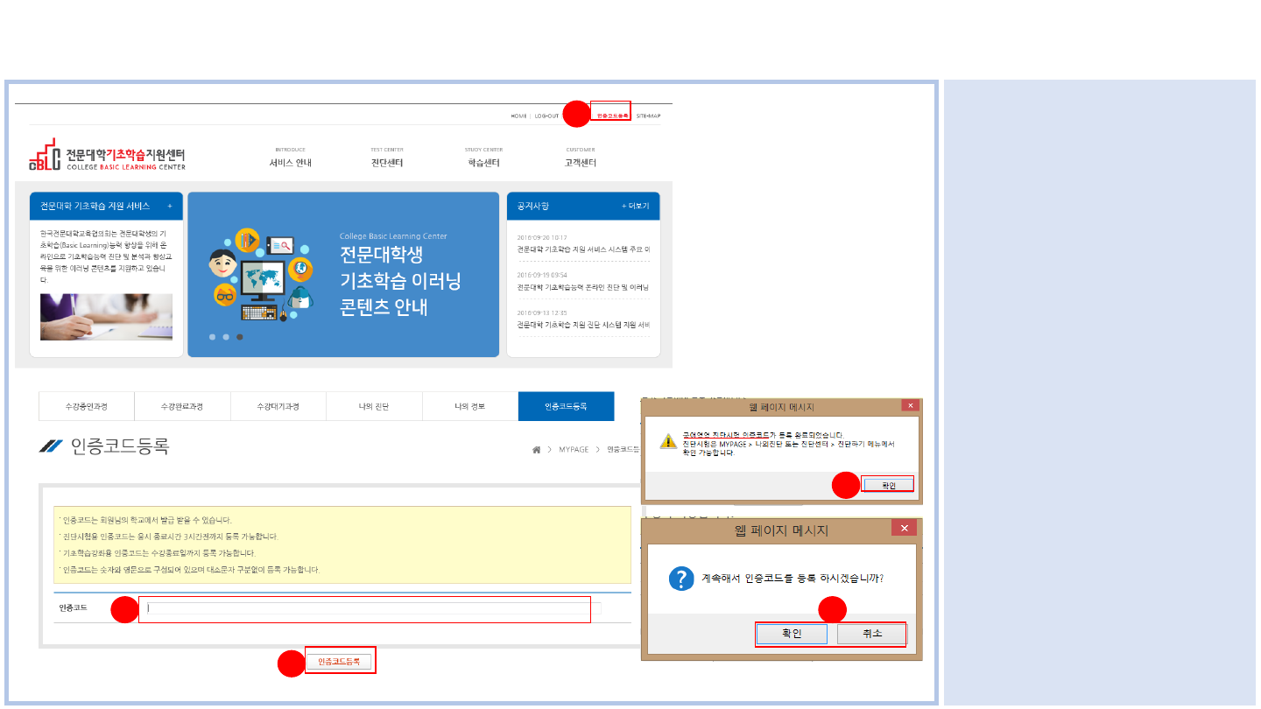Viewport: 1261px width, 709px height.
Task: Click the blue question mark icon
Action: [x=681, y=579]
